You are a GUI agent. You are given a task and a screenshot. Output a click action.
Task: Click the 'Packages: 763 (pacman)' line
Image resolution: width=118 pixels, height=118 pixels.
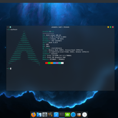click(x=52, y=41)
